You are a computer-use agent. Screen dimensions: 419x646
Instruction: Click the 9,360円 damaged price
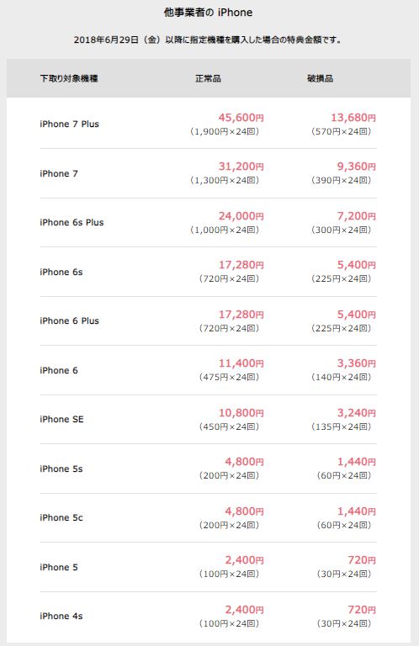(x=357, y=167)
